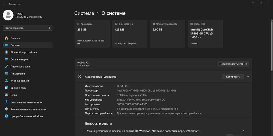Click the Главная home icon
273x136 pixels.
pos(7,38)
